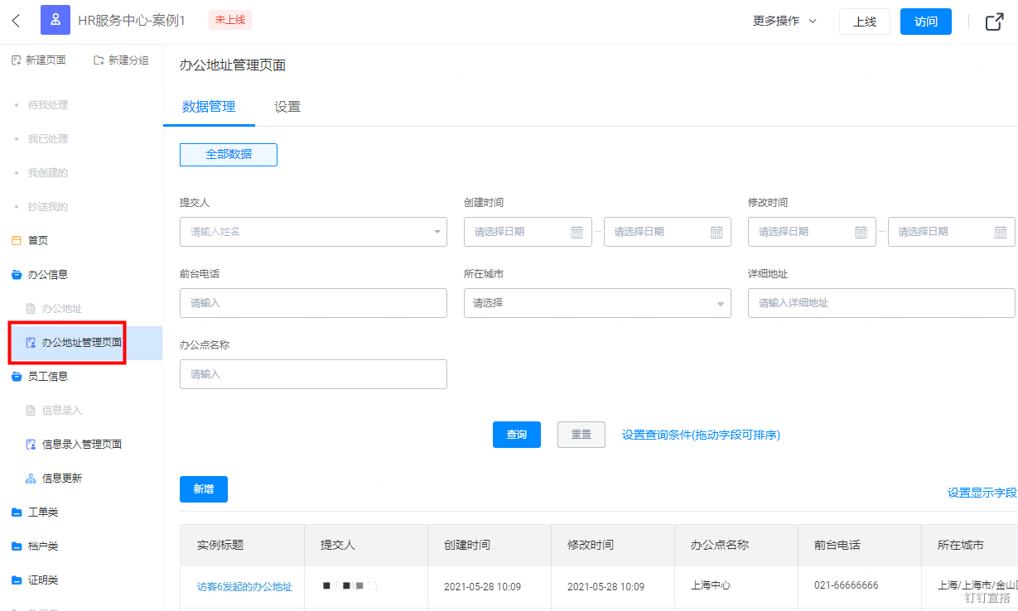Open 设置查询条件 link

point(701,435)
